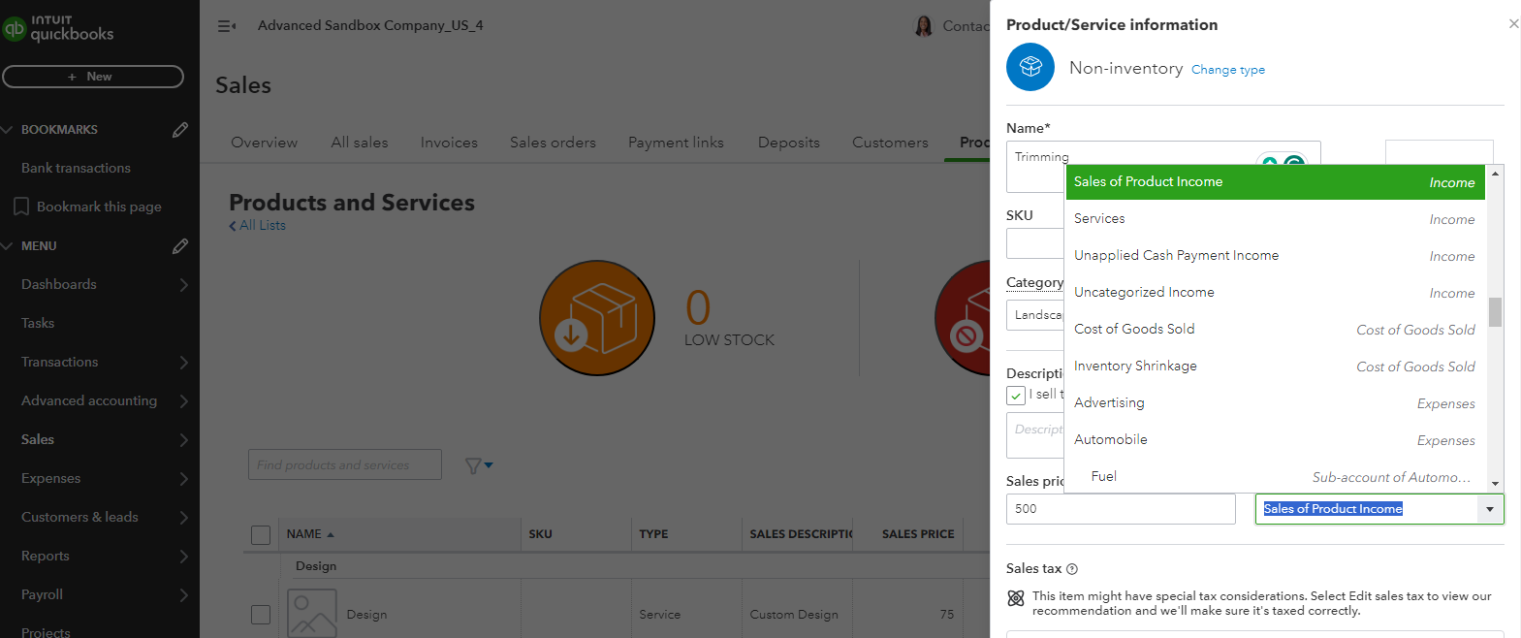Click the Design item image thumbnail

[x=312, y=613]
